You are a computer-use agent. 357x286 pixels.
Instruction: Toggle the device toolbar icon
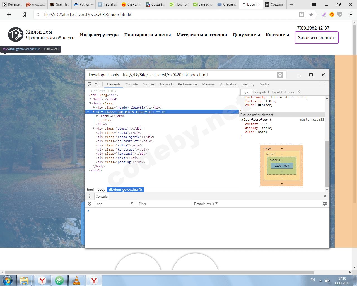[x=97, y=84]
